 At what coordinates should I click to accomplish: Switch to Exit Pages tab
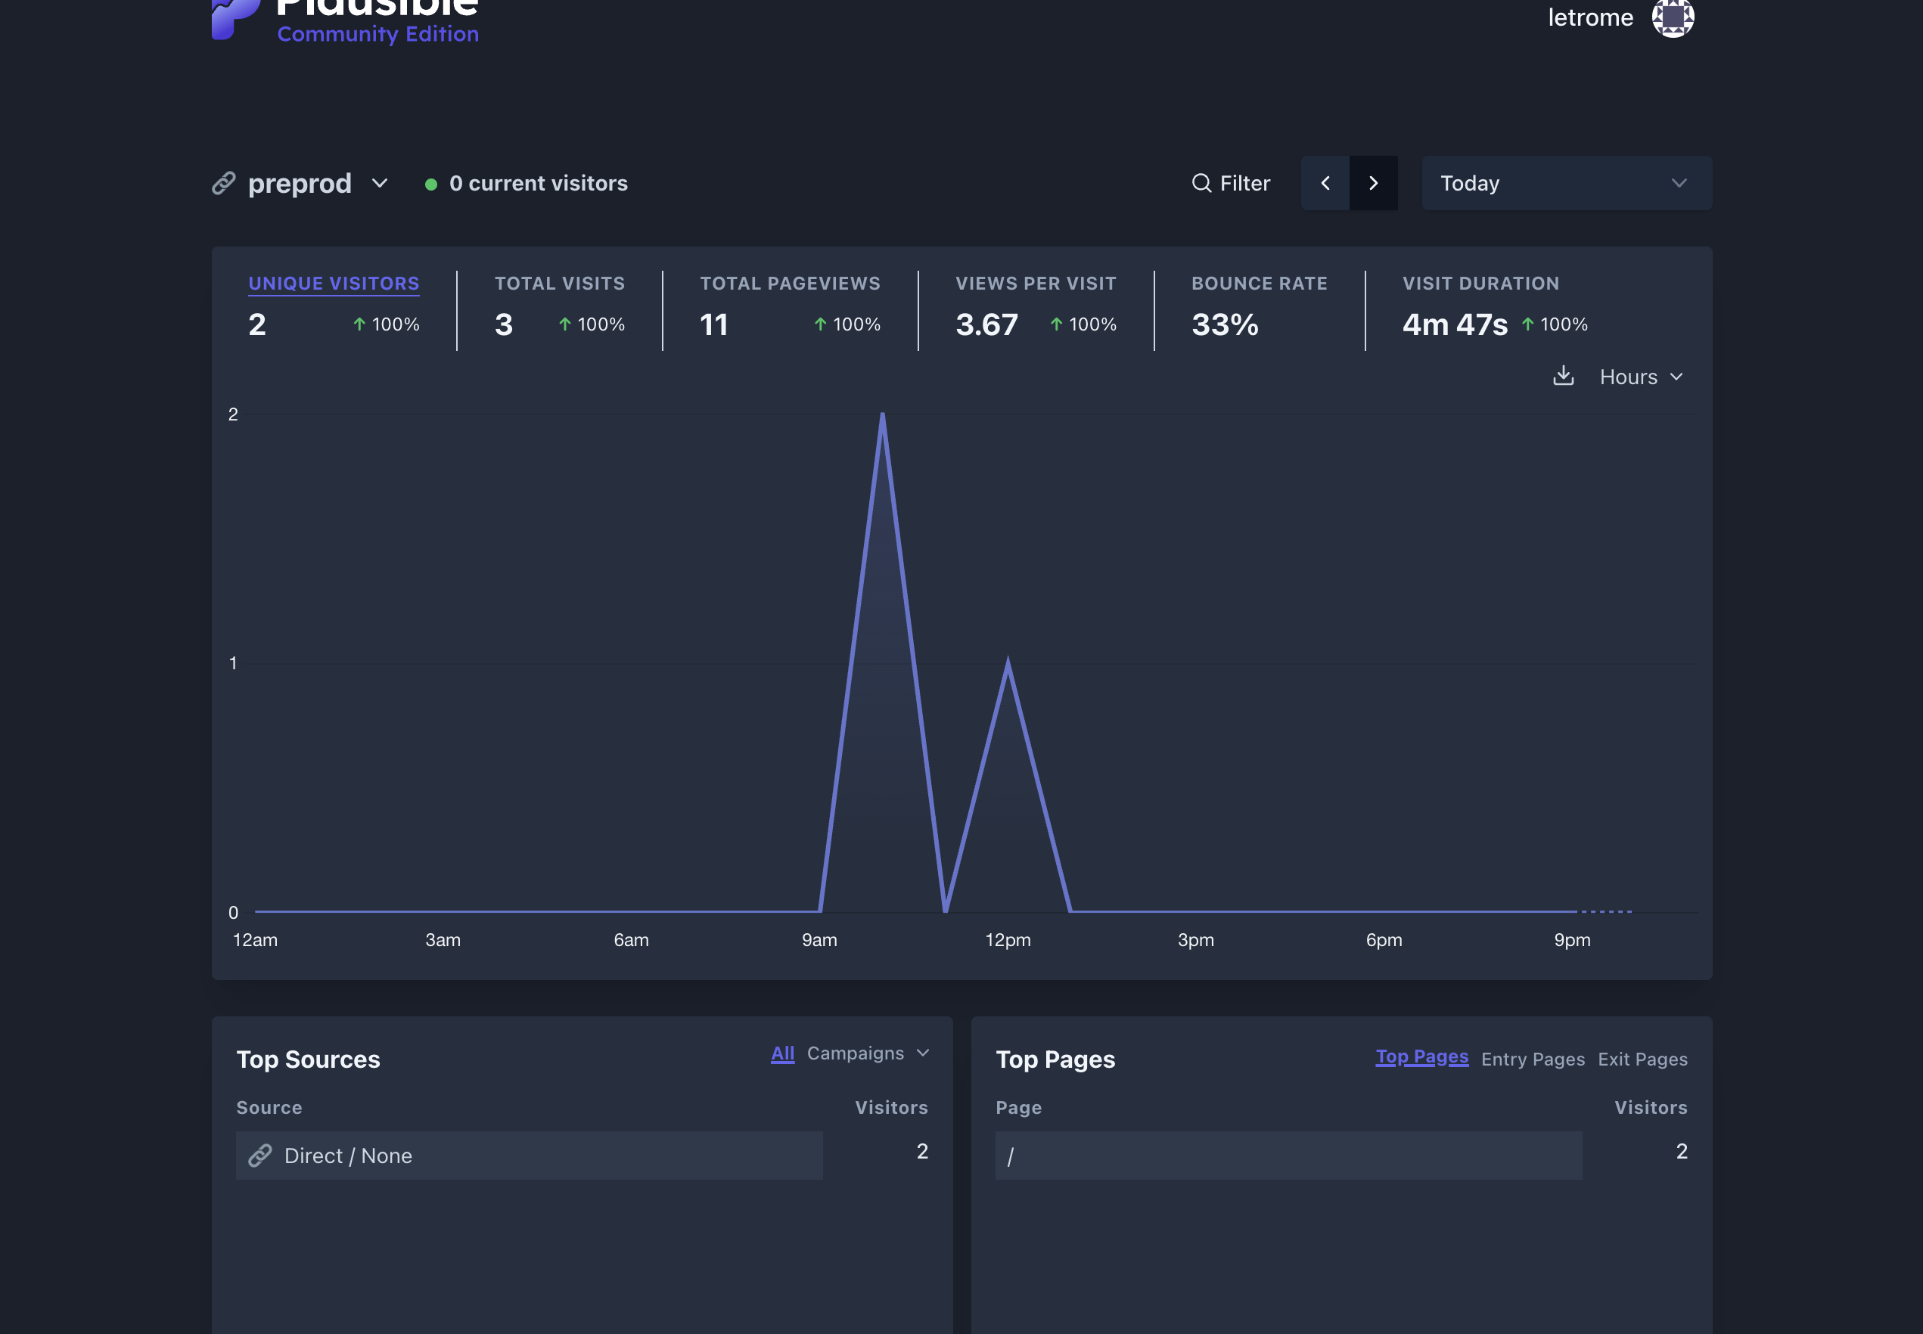(x=1642, y=1058)
